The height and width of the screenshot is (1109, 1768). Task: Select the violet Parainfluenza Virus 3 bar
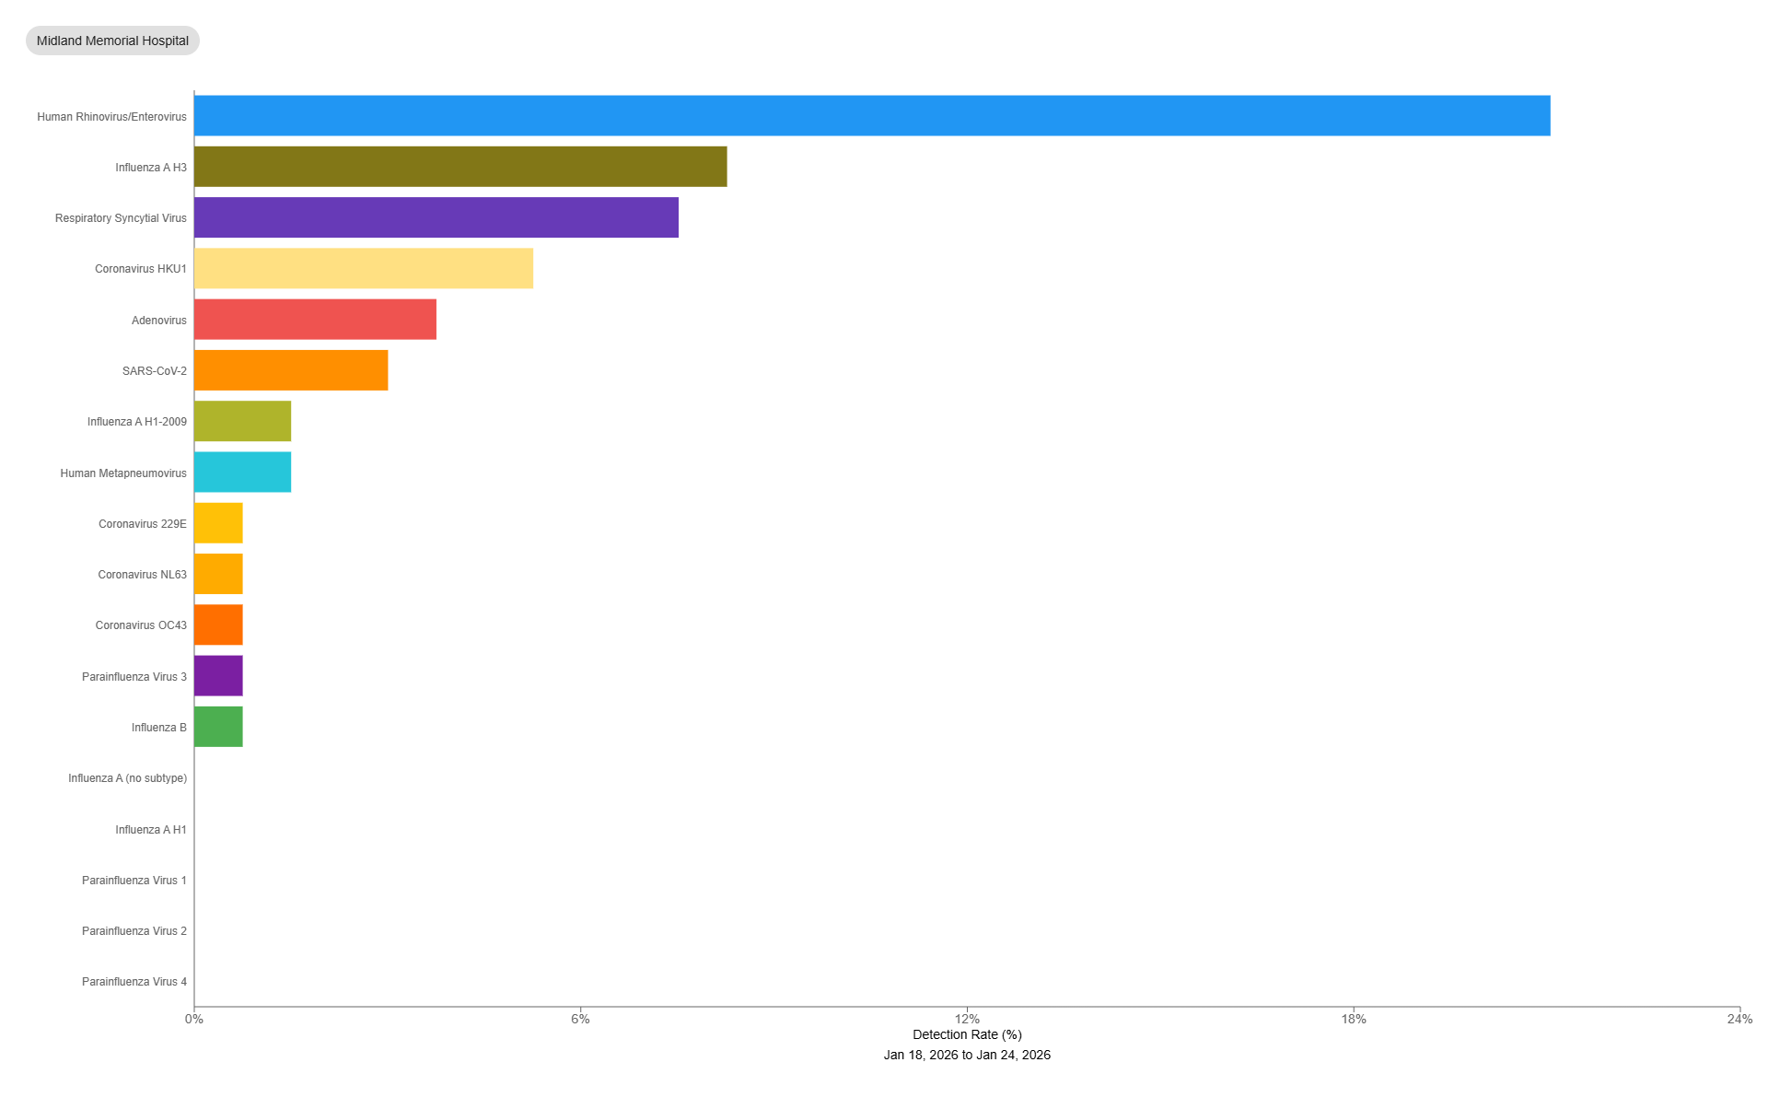[218, 676]
